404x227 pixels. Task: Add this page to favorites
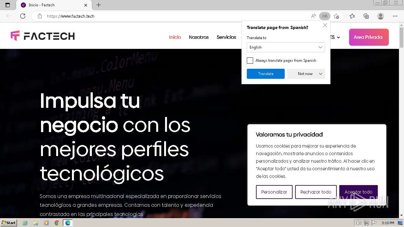336,16
